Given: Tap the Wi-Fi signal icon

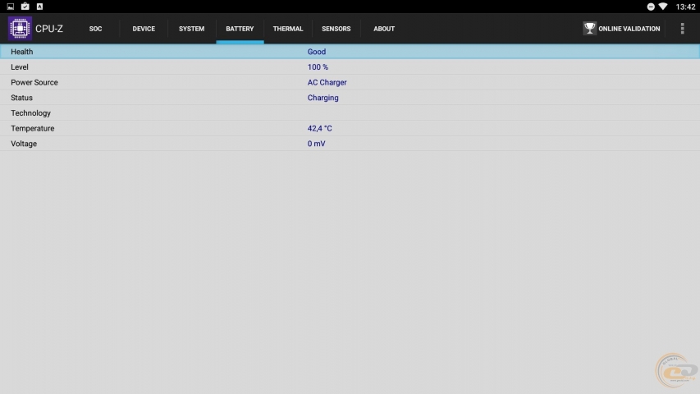Looking at the screenshot, I should point(663,7).
